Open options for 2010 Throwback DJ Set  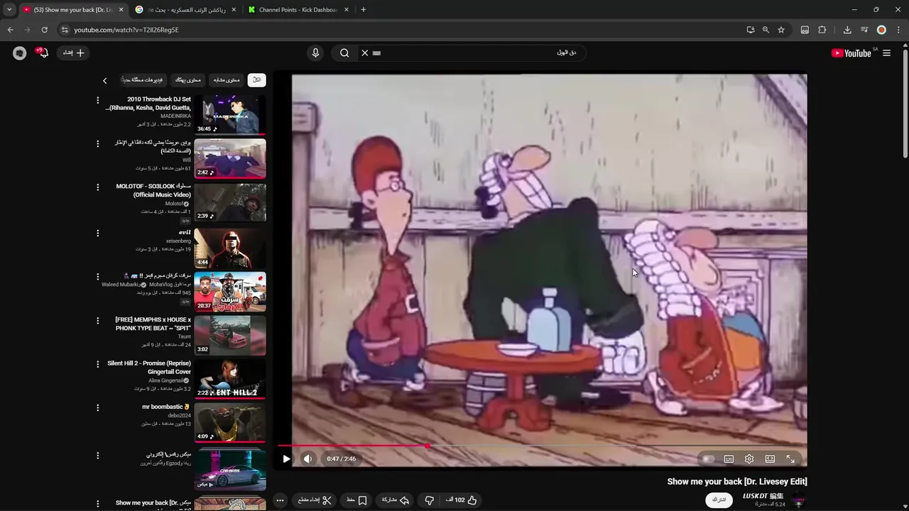pyautogui.click(x=98, y=100)
